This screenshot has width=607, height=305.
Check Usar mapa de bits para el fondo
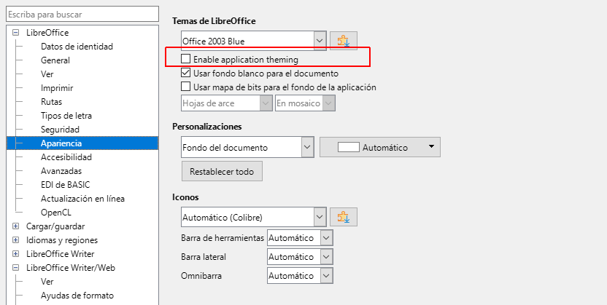[x=187, y=87]
